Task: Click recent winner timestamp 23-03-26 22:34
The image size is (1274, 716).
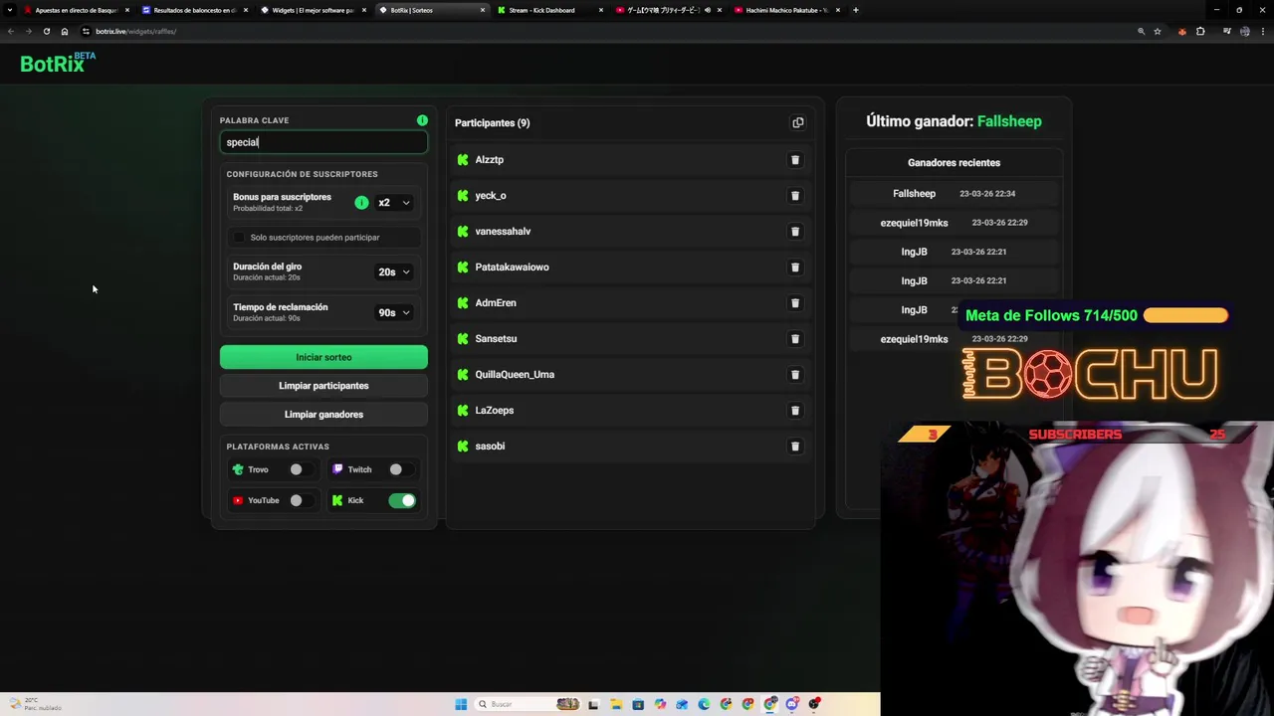Action: 987,194
